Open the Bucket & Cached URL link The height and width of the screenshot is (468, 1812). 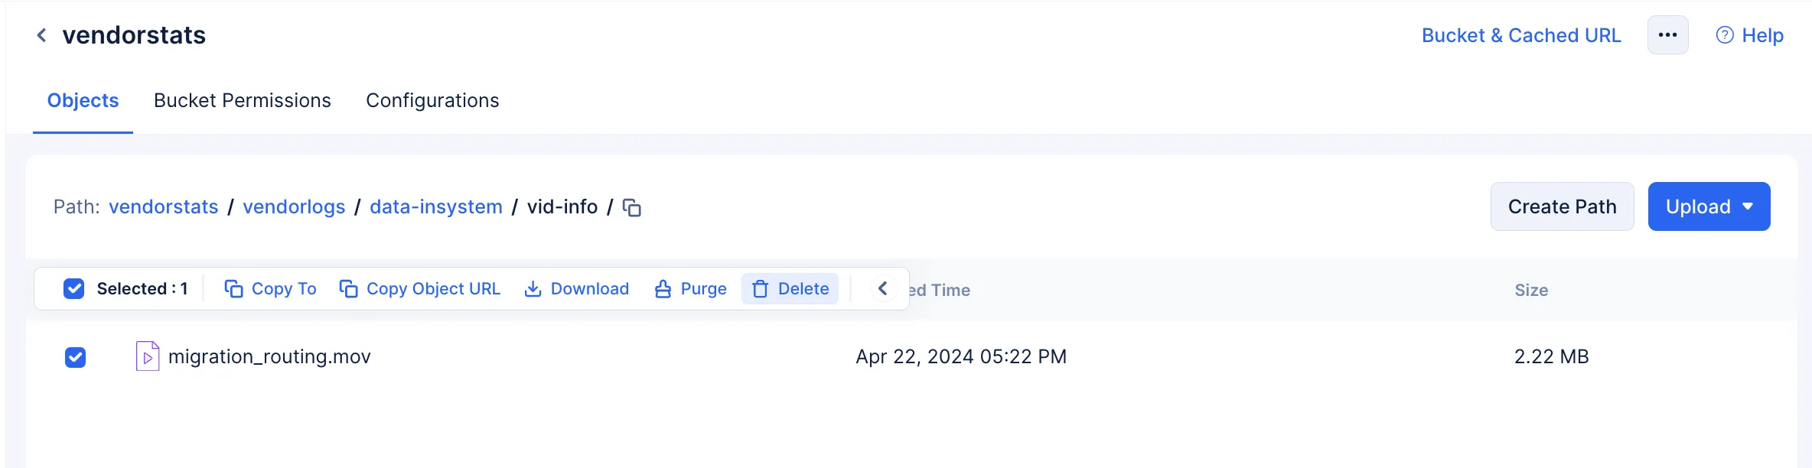1521,35
